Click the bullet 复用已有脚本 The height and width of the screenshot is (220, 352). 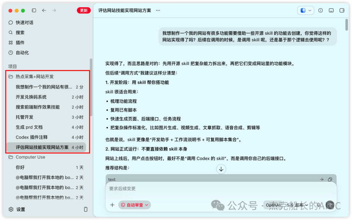tap(124, 110)
